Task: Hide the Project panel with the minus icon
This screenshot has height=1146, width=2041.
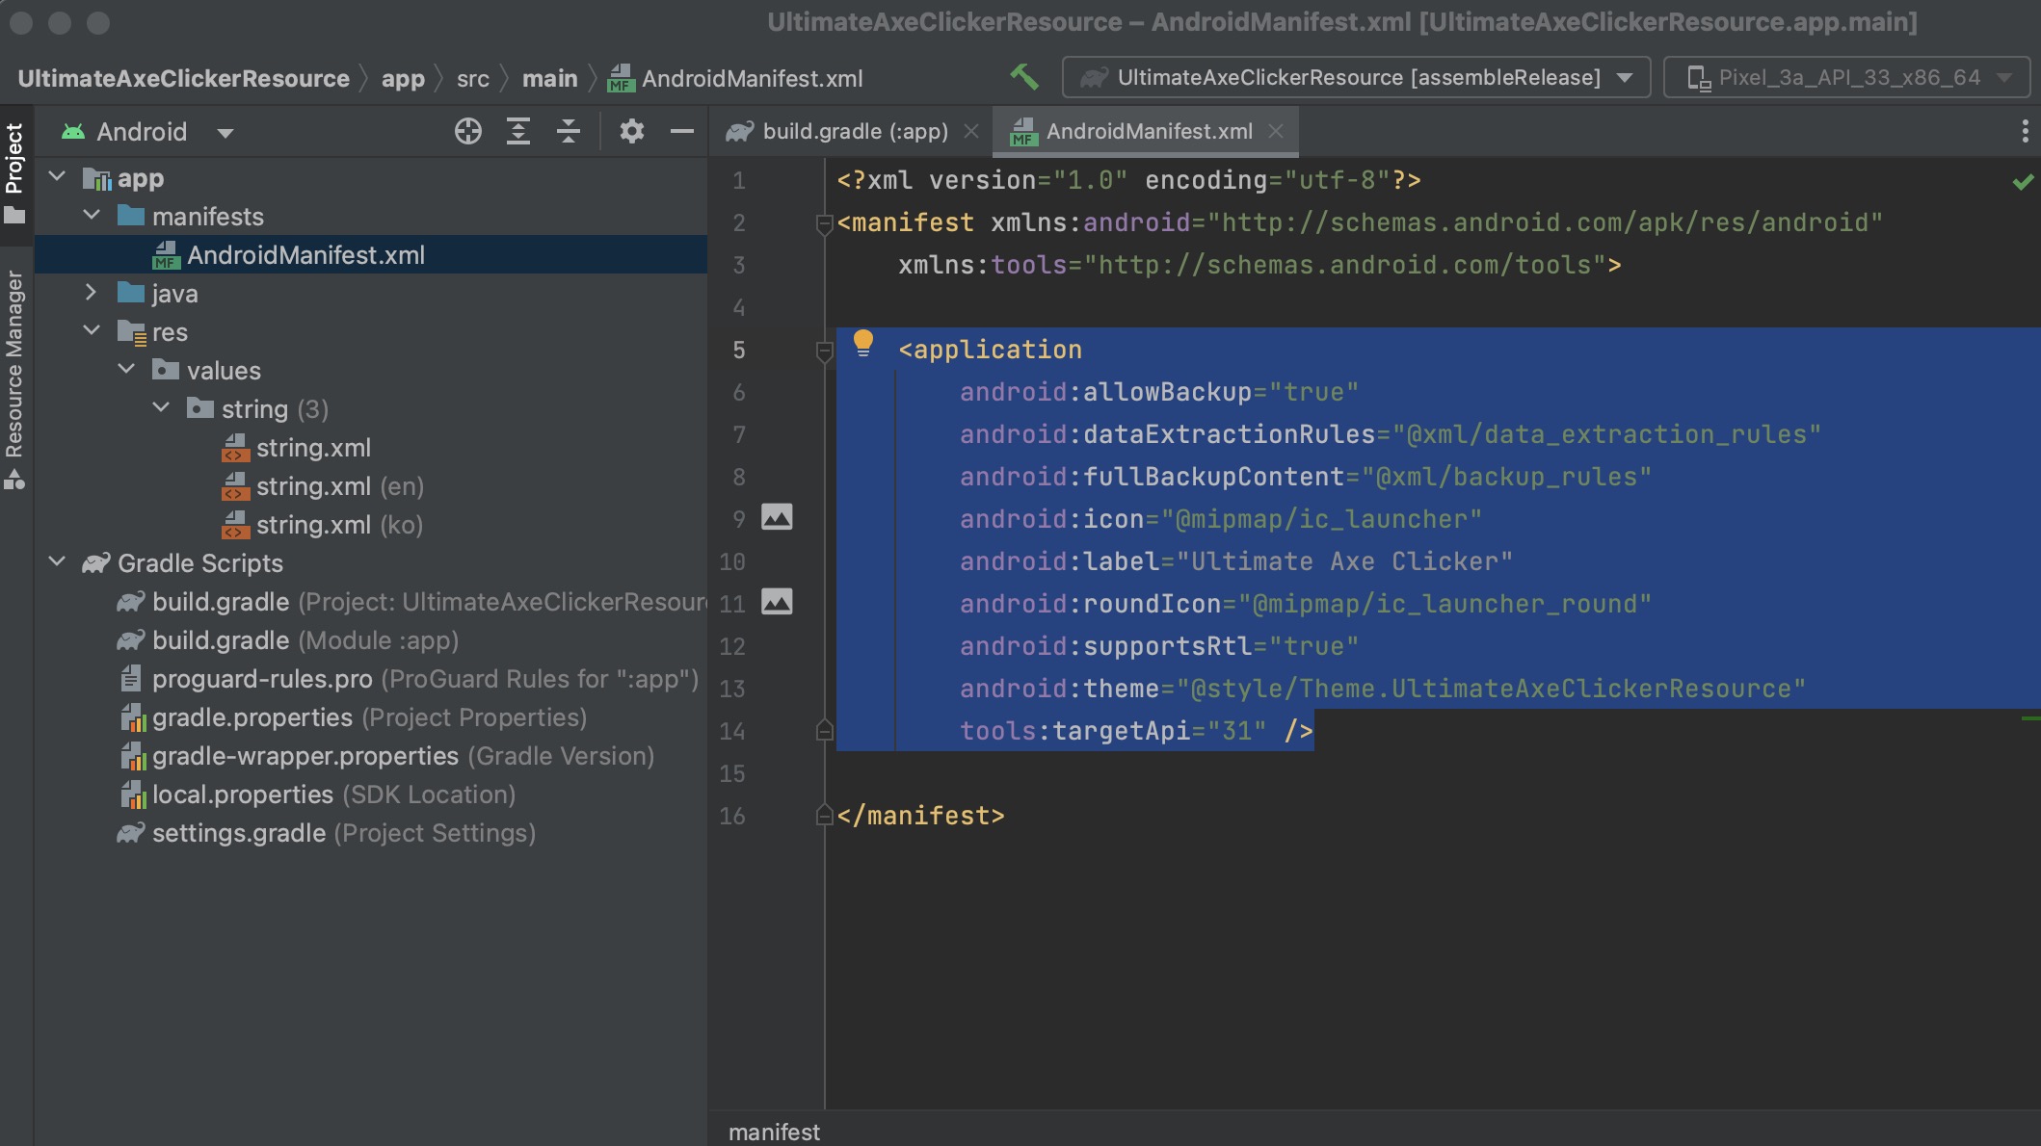Action: tap(682, 131)
